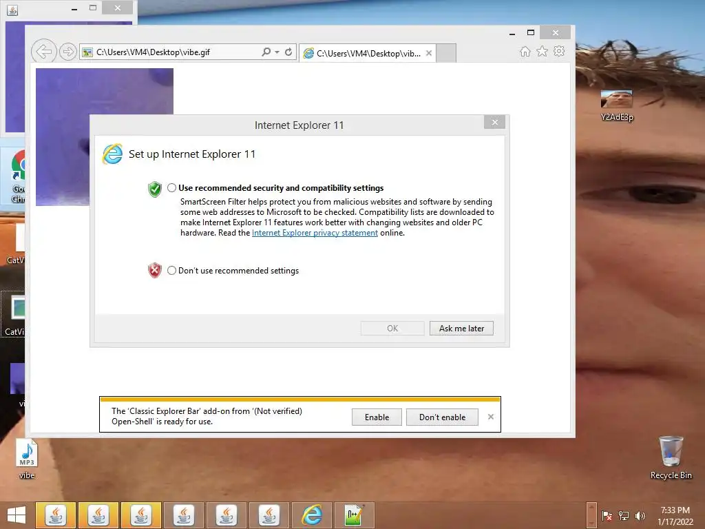The height and width of the screenshot is (529, 705).
Task: Click Don't enable for the add-on
Action: [443, 417]
